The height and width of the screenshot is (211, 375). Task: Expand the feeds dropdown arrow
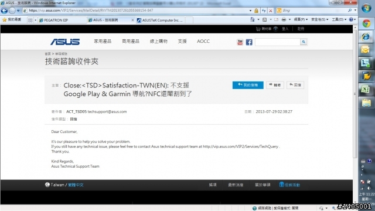[271, 19]
